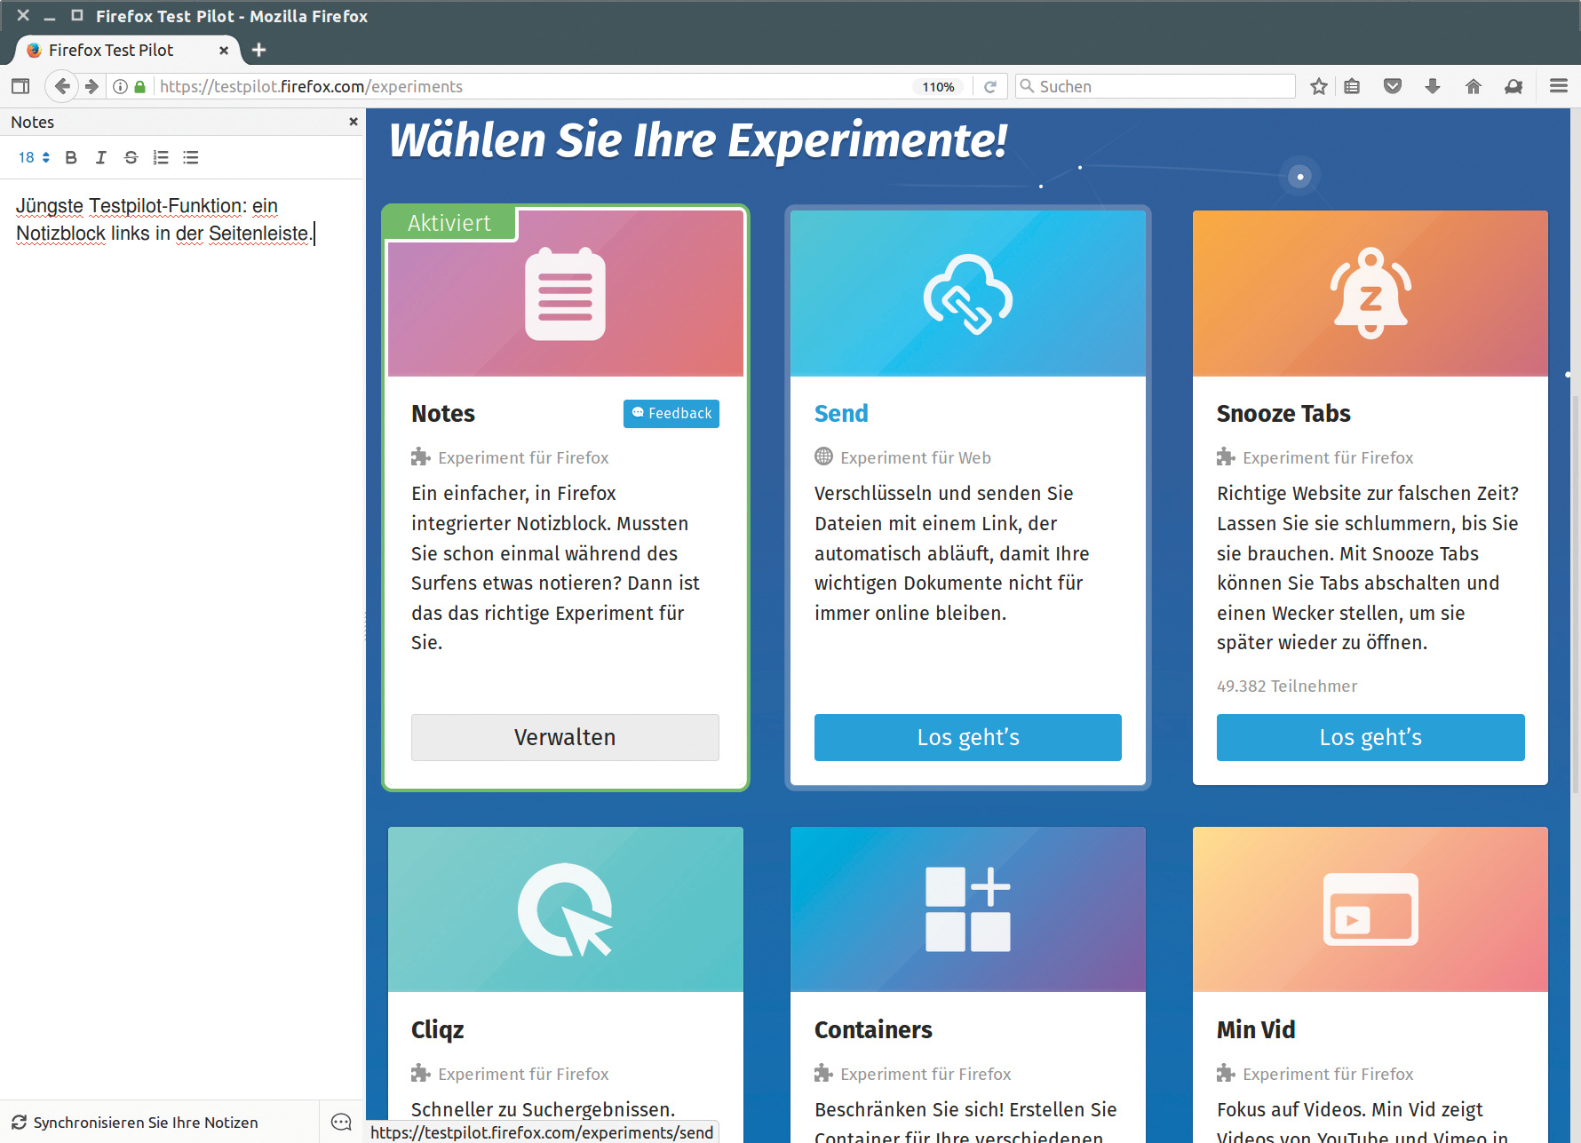The width and height of the screenshot is (1581, 1143).
Task: Toggle bold formatting in Notes
Action: [71, 157]
